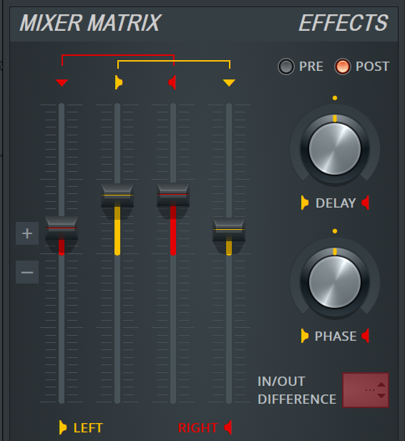Screen dimensions: 405x441
Task: Decrease IN/OUT DIFFERENCE with down arrow
Action: 381,396
